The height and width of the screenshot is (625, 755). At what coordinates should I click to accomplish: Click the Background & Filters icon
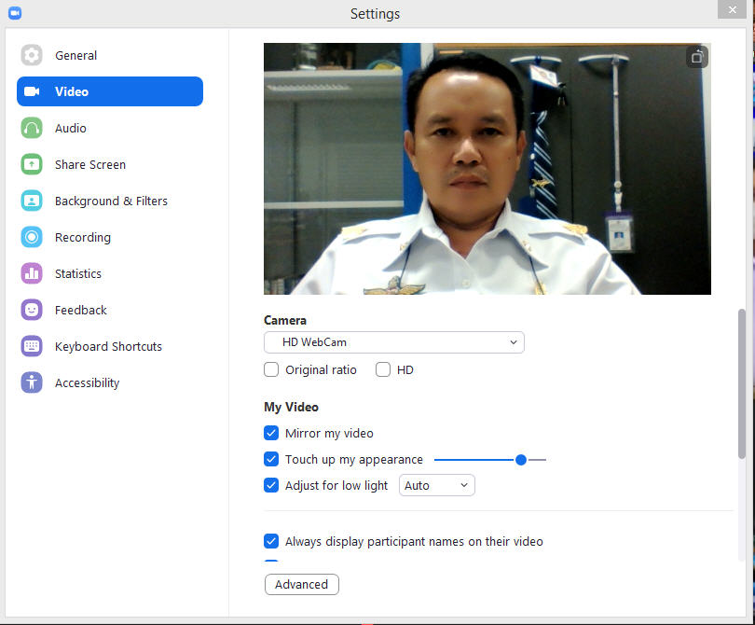coord(32,201)
